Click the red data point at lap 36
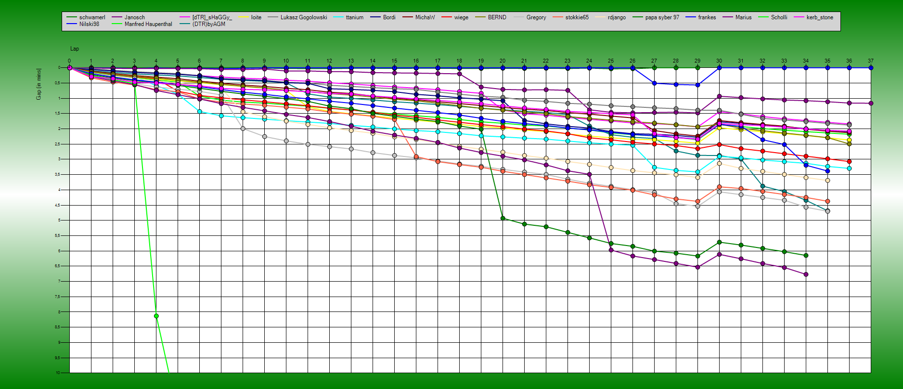The height and width of the screenshot is (389, 903). click(849, 161)
